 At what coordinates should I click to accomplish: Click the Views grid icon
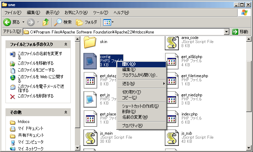(107, 22)
